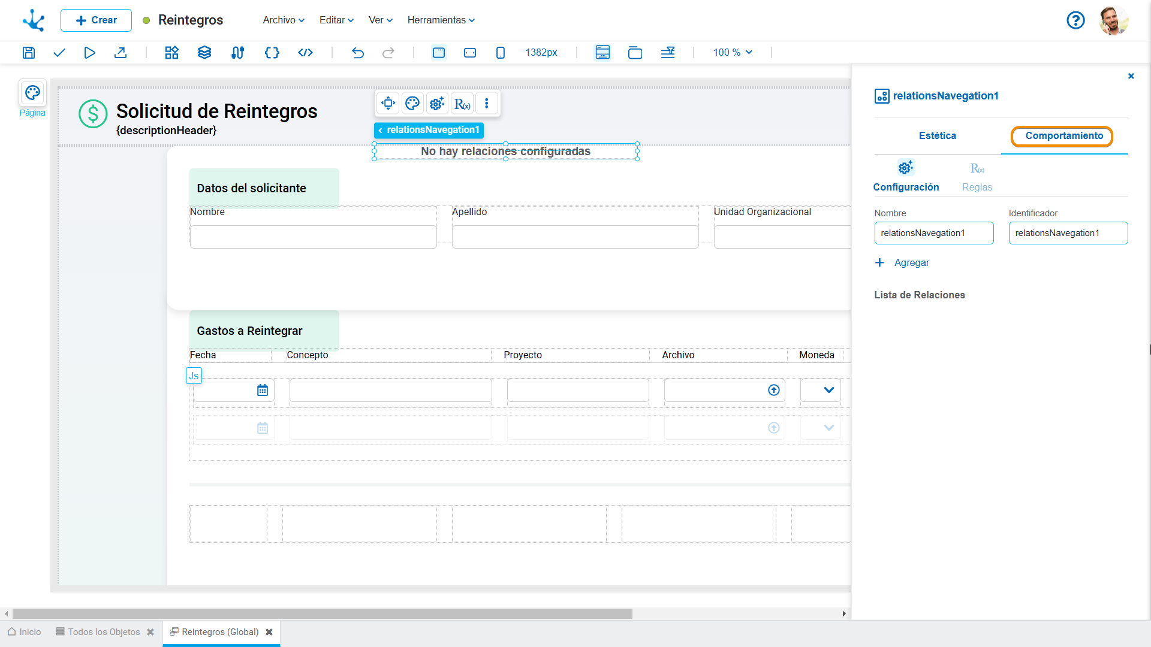Viewport: 1151px width, 647px height.
Task: Close the properties side panel
Action: click(1131, 76)
